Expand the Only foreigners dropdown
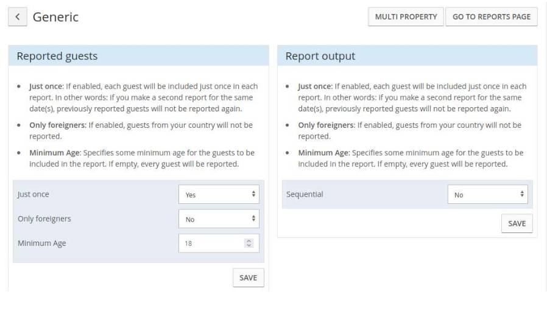 [219, 218]
